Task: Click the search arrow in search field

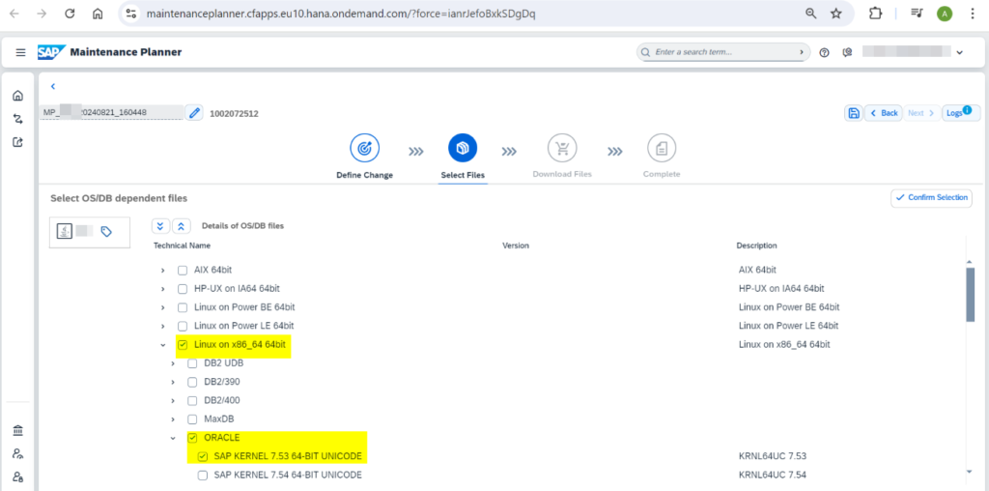Action: click(801, 52)
